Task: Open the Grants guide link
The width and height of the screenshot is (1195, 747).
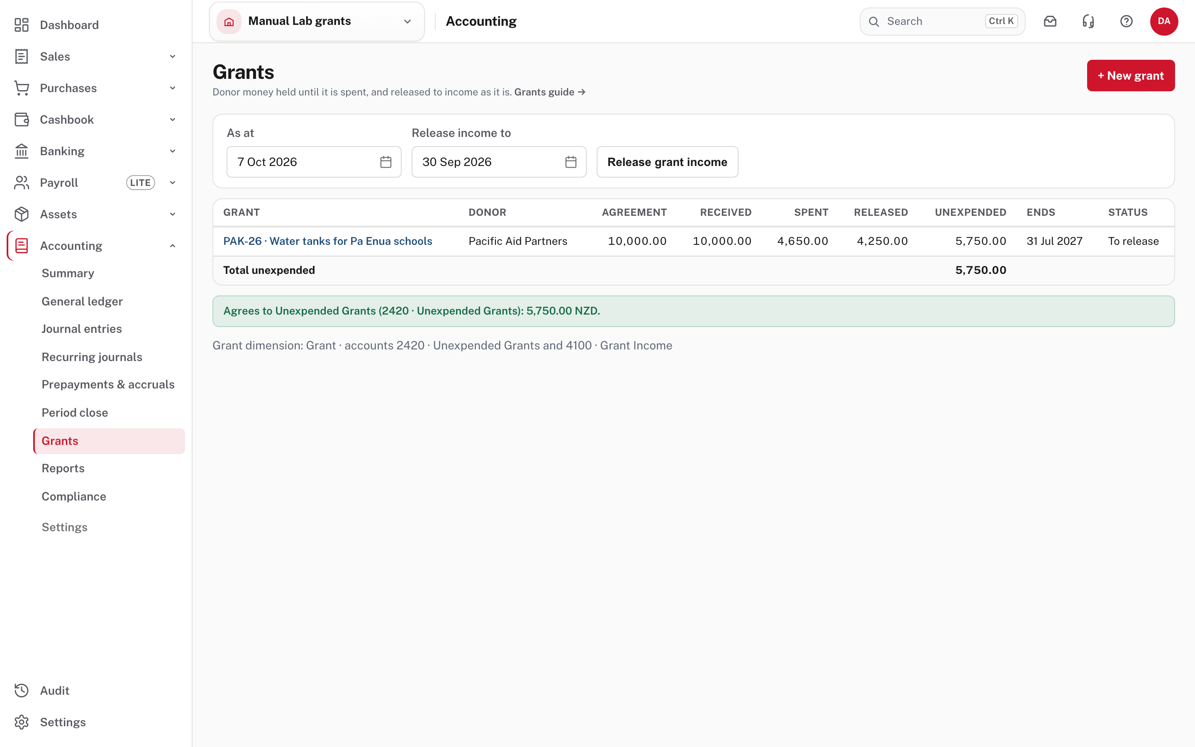Action: coord(550,92)
